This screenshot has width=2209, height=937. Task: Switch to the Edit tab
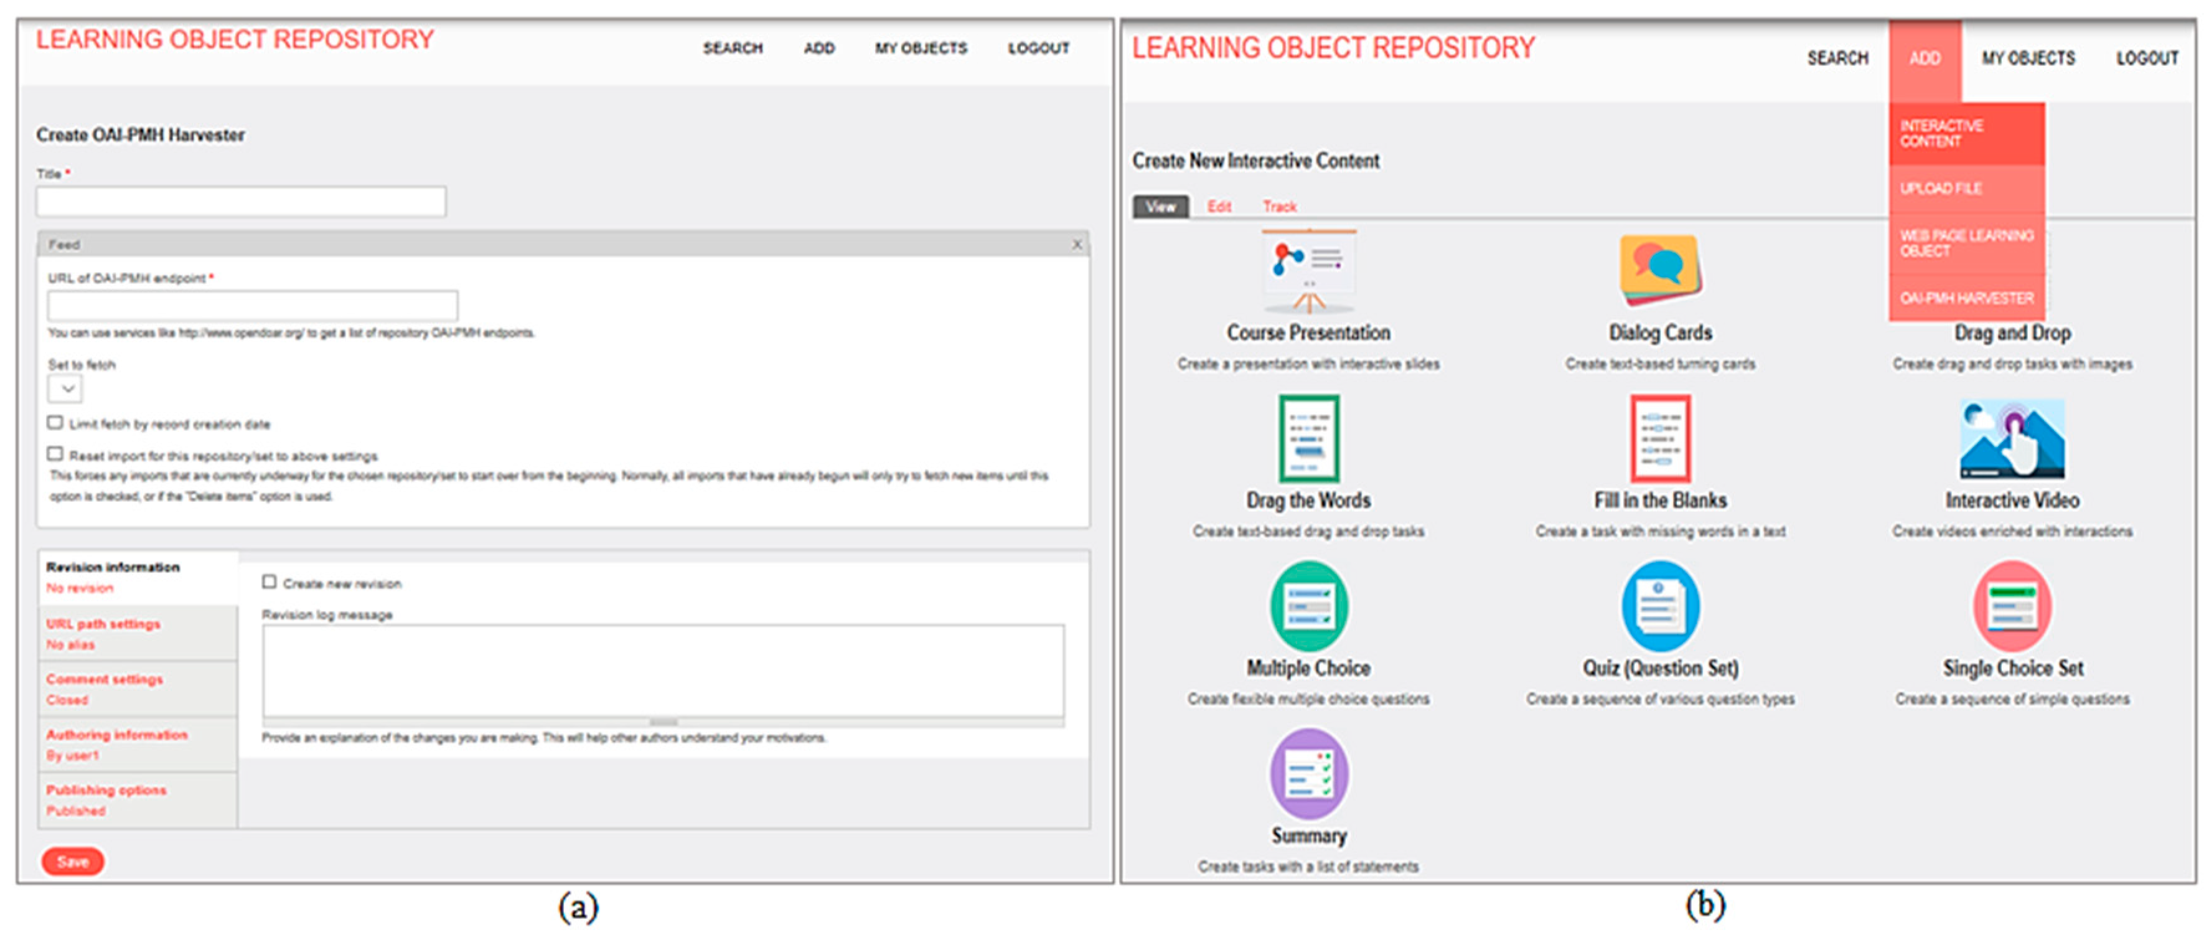coord(1219,206)
